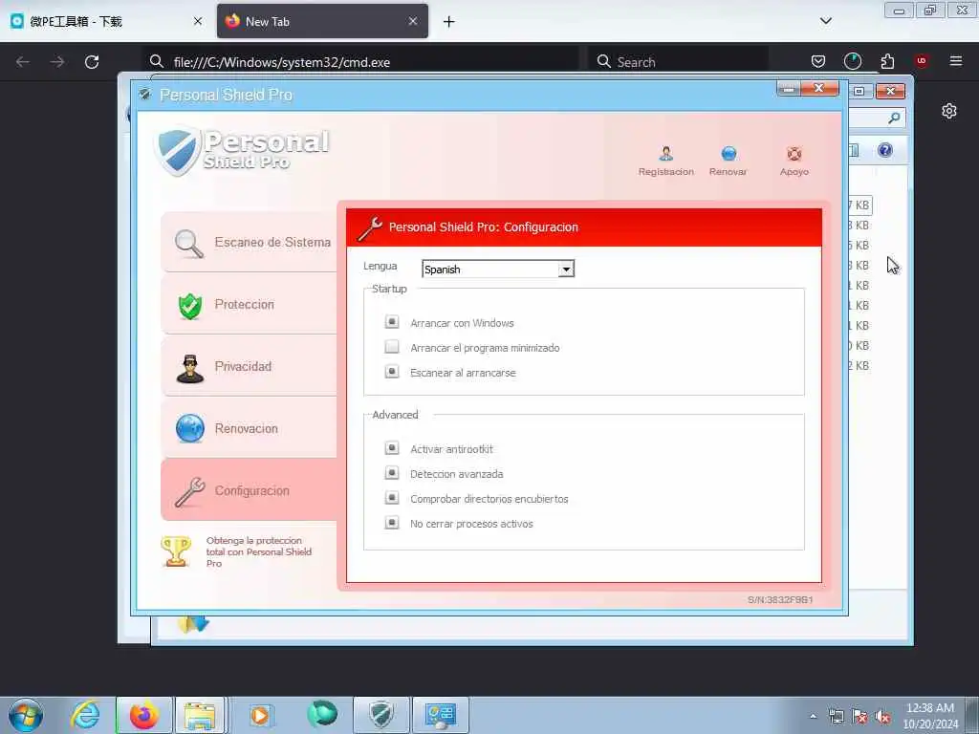Click the Personal Shield Pro logo
Viewport: 979px width, 734px height.
242,150
